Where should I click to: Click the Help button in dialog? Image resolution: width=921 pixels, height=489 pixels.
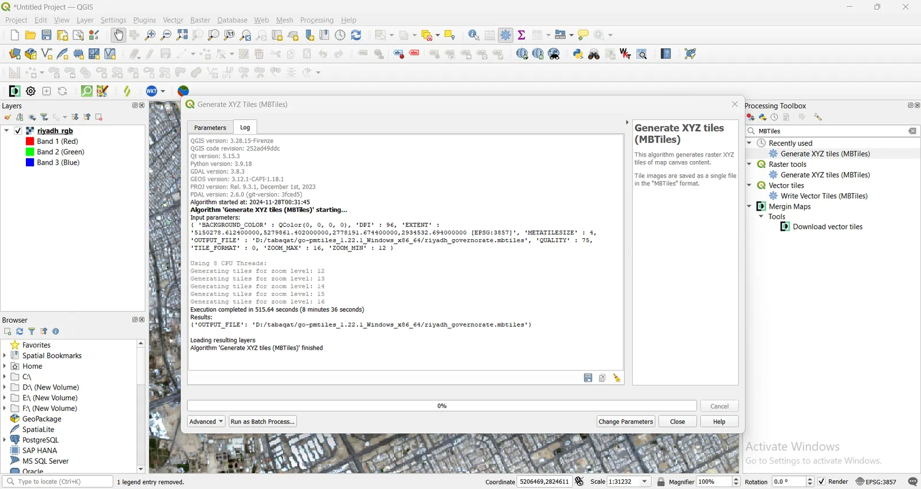tap(719, 422)
